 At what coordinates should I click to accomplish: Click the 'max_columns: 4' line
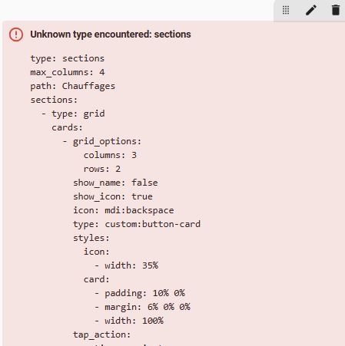[68, 72]
